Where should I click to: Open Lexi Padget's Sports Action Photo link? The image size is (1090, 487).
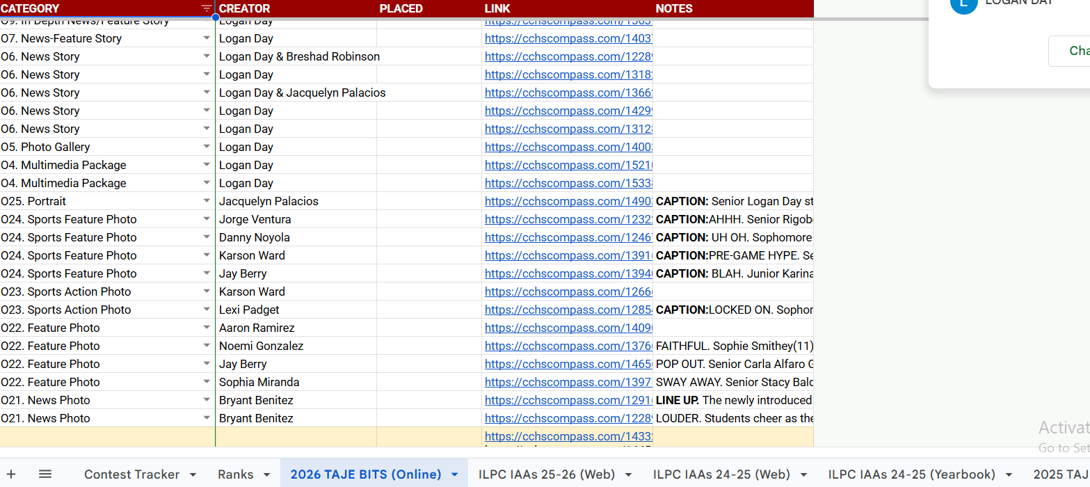pyautogui.click(x=568, y=310)
